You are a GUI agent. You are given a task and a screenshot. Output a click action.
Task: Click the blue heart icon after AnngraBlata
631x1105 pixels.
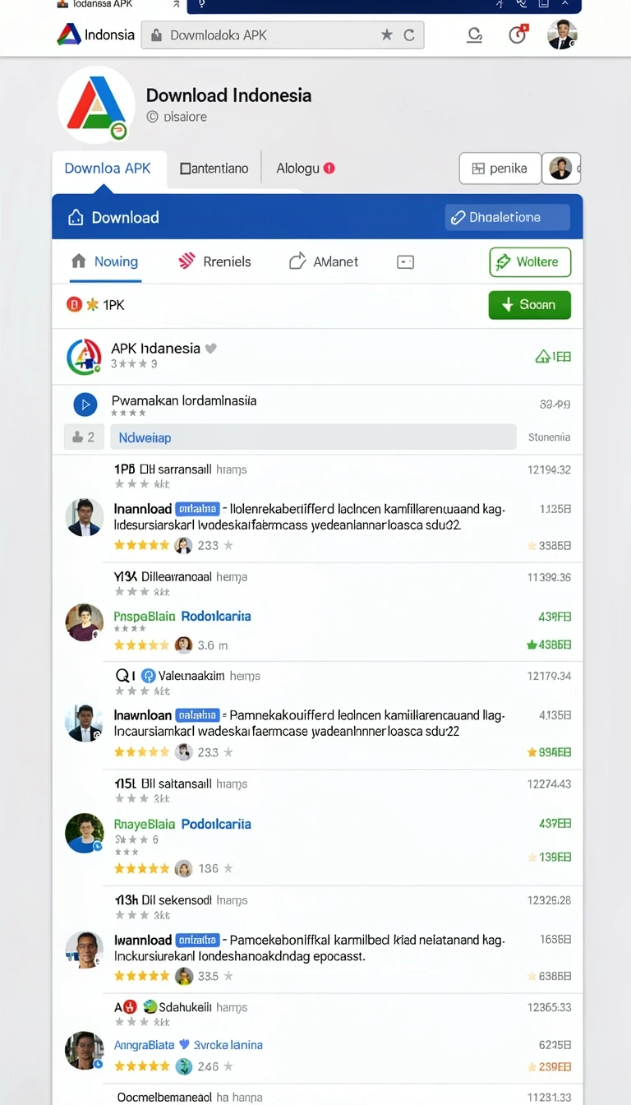[184, 1045]
